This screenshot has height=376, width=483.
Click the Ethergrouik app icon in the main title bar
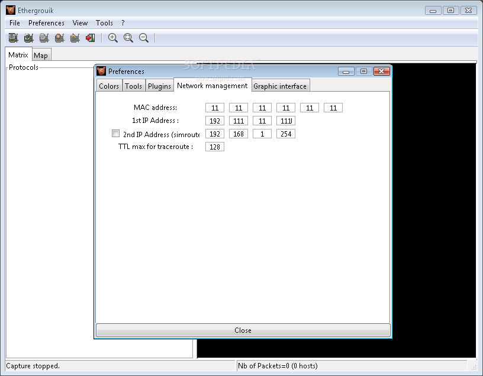point(11,10)
